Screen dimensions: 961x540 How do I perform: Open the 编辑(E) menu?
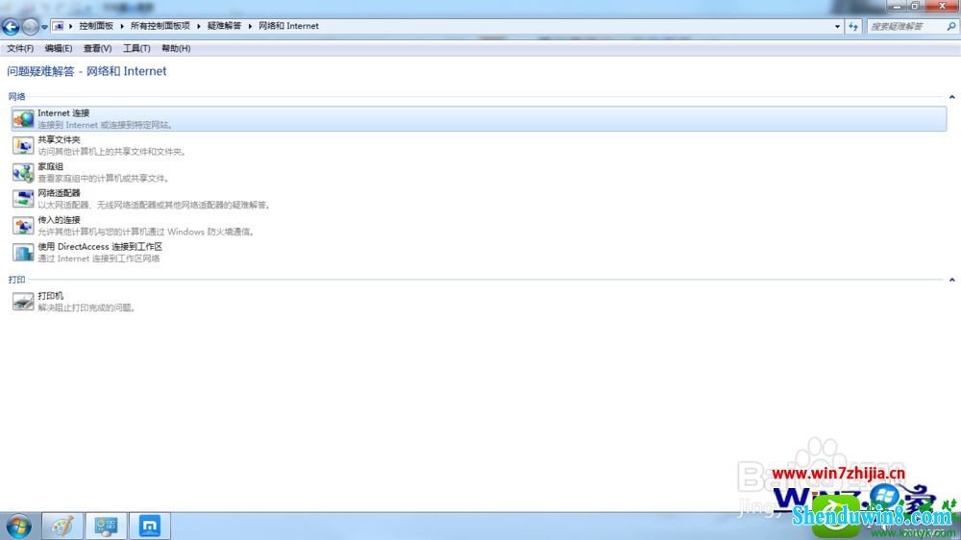click(59, 48)
